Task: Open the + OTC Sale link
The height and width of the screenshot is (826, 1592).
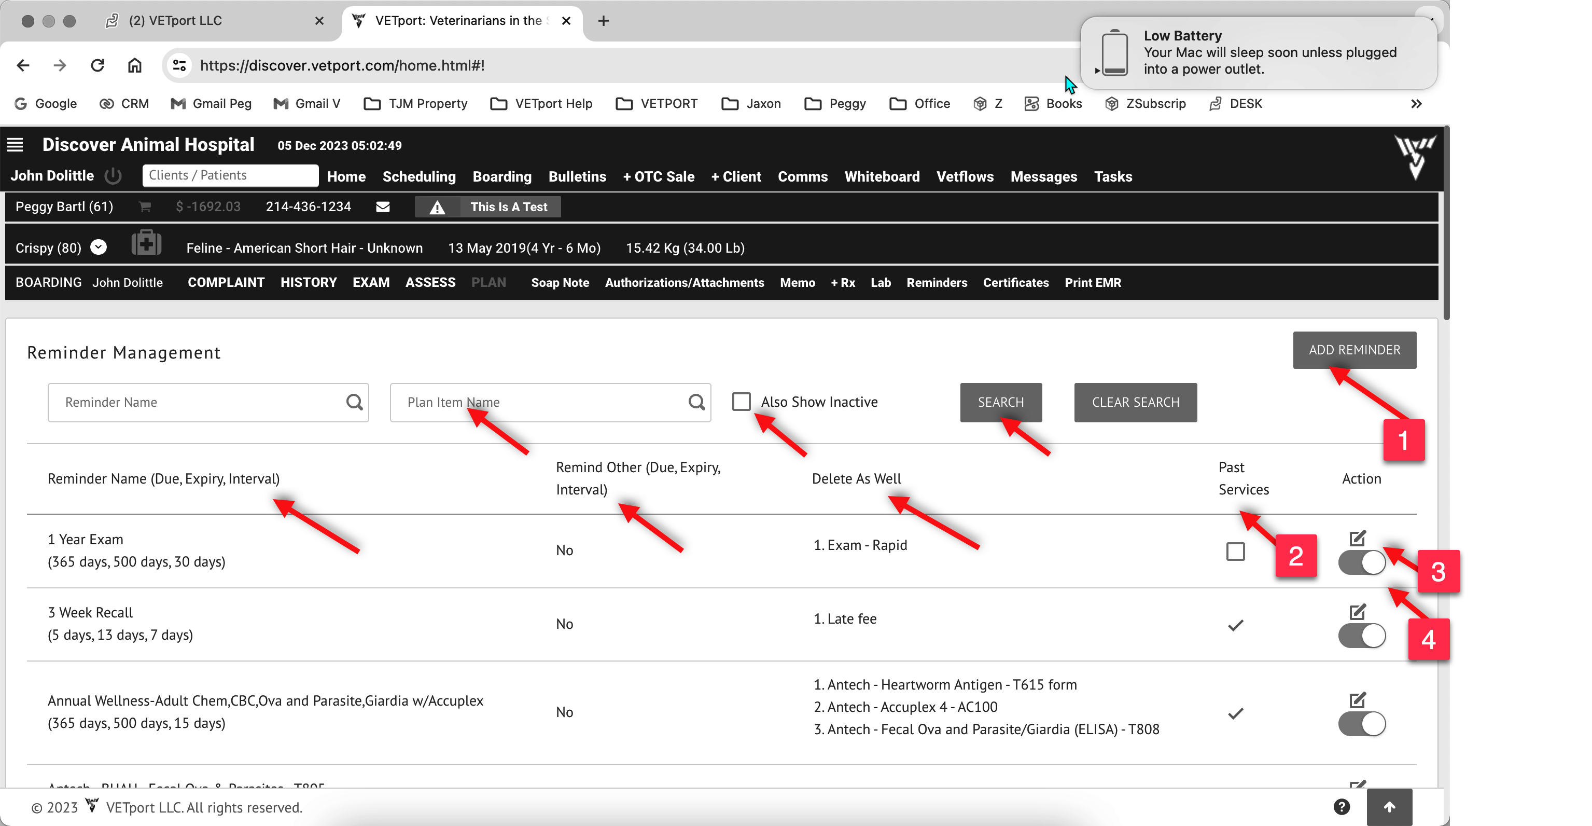Action: click(x=659, y=176)
